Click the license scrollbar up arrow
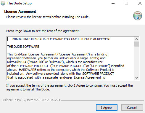145x113 pixels. click(x=136, y=39)
